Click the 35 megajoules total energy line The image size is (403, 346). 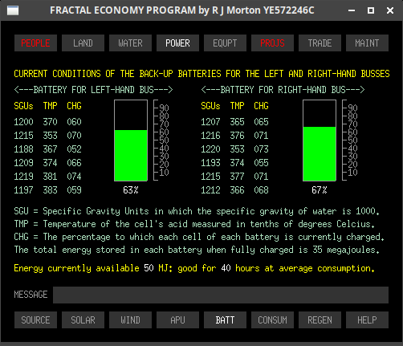point(197,250)
